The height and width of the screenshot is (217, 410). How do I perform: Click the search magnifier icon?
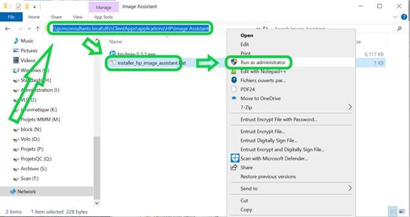tap(399, 29)
